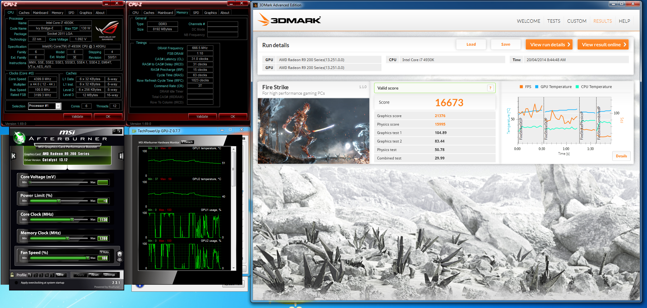The width and height of the screenshot is (647, 308).
Task: Click the FPS orange legend swatch
Action: (521, 87)
